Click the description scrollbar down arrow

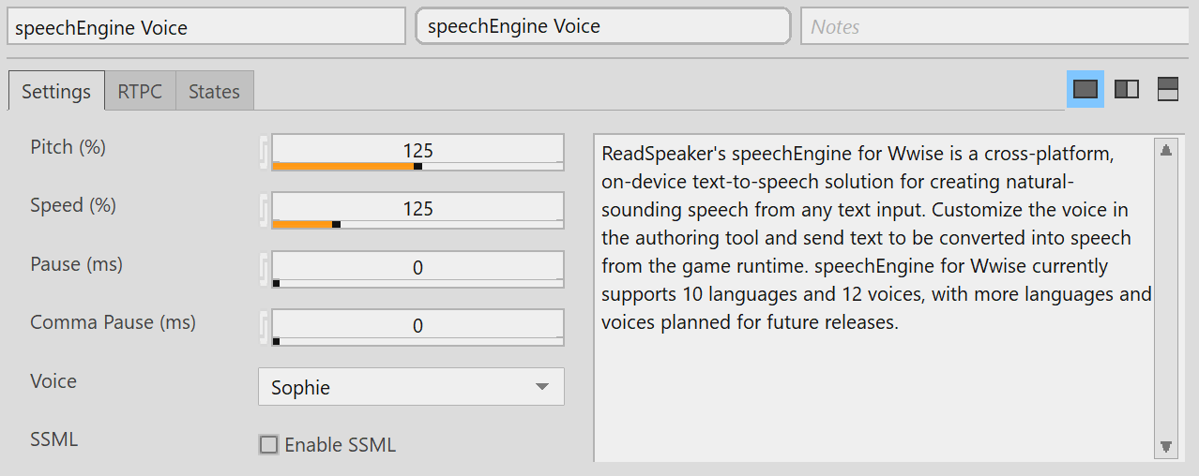1166,447
